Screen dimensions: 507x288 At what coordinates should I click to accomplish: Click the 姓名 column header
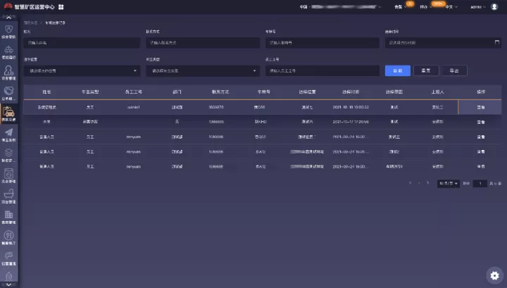tap(47, 92)
